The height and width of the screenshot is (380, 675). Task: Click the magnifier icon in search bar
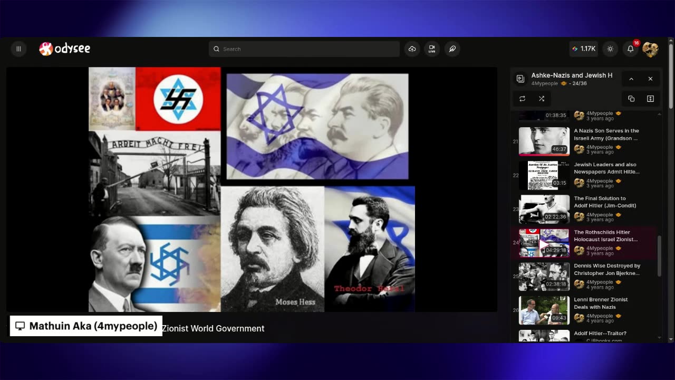pyautogui.click(x=216, y=49)
